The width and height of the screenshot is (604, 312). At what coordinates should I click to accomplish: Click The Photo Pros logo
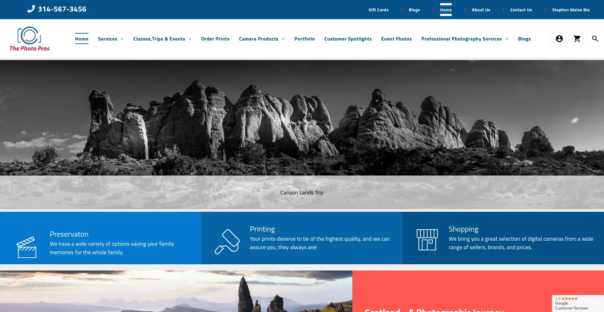pyautogui.click(x=30, y=39)
